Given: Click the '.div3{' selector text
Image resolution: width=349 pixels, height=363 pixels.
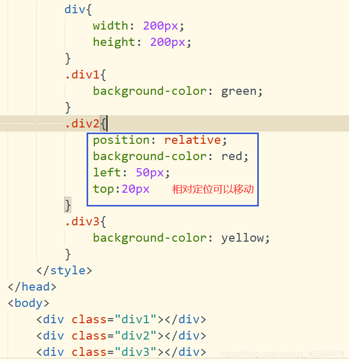Looking at the screenshot, I should click(86, 222).
